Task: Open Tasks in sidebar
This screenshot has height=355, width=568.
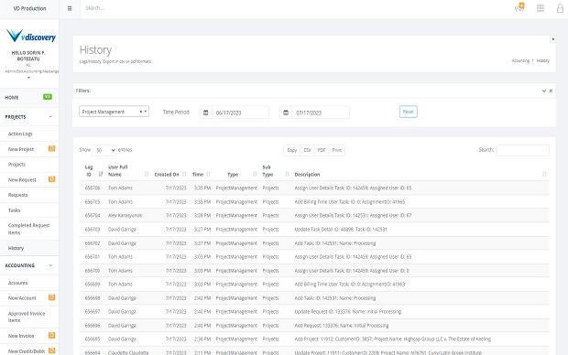Action: click(14, 210)
